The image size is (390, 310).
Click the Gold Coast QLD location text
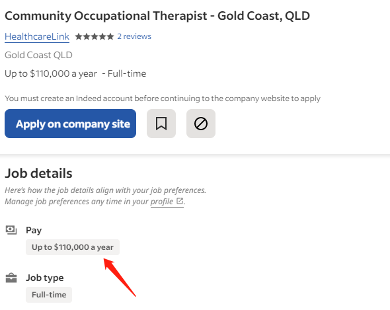point(38,55)
